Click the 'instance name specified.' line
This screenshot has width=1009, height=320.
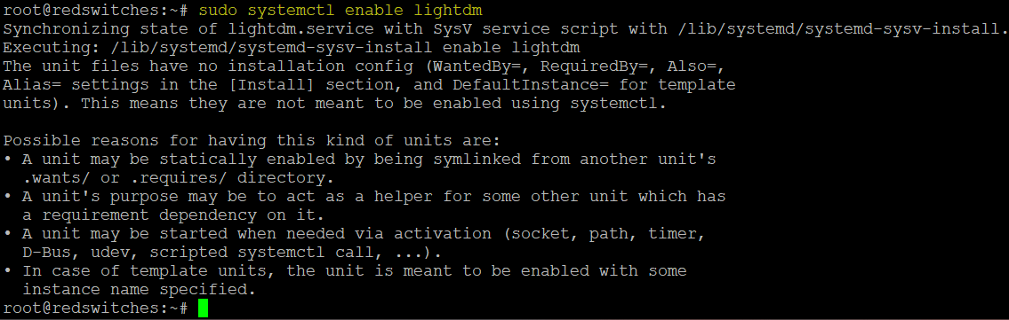pyautogui.click(x=140, y=290)
